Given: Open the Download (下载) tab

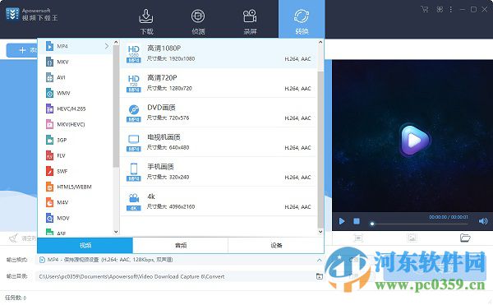Looking at the screenshot, I should pyautogui.click(x=146, y=21).
